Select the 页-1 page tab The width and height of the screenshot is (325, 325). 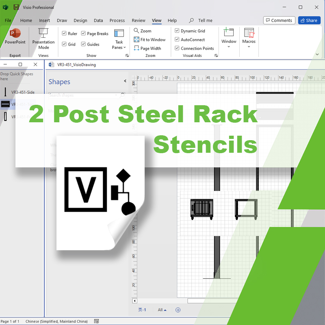coord(142,310)
